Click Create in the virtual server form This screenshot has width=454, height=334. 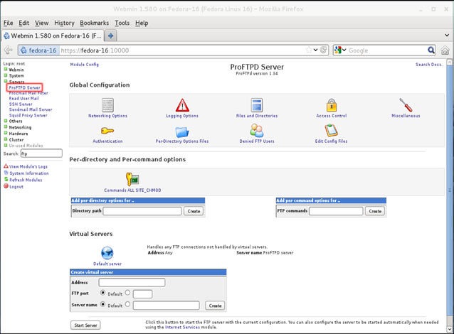215,306
